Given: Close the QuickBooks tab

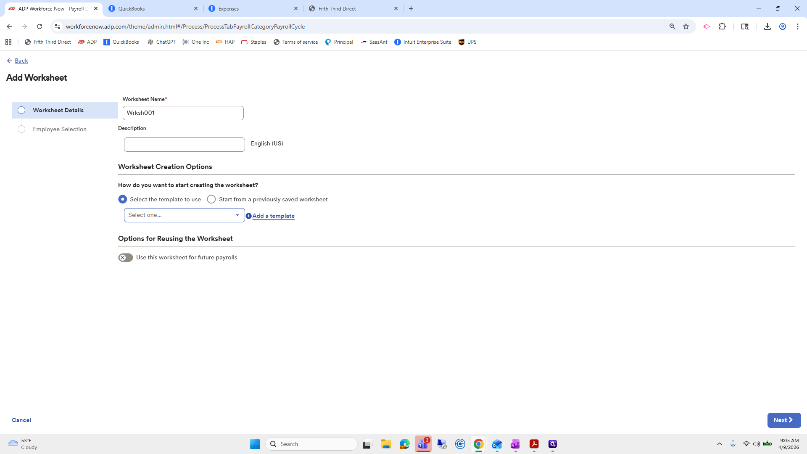Looking at the screenshot, I should 196,8.
